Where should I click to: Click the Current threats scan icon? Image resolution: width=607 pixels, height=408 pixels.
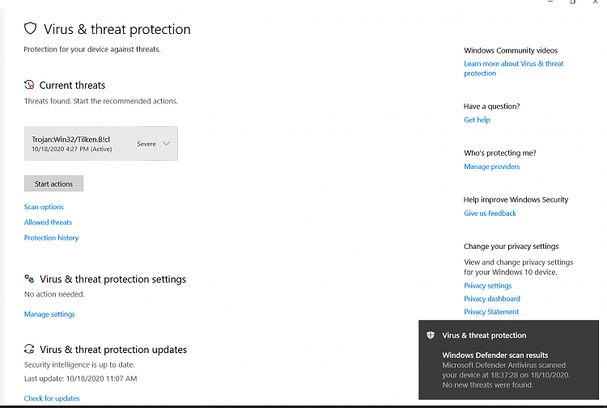29,85
